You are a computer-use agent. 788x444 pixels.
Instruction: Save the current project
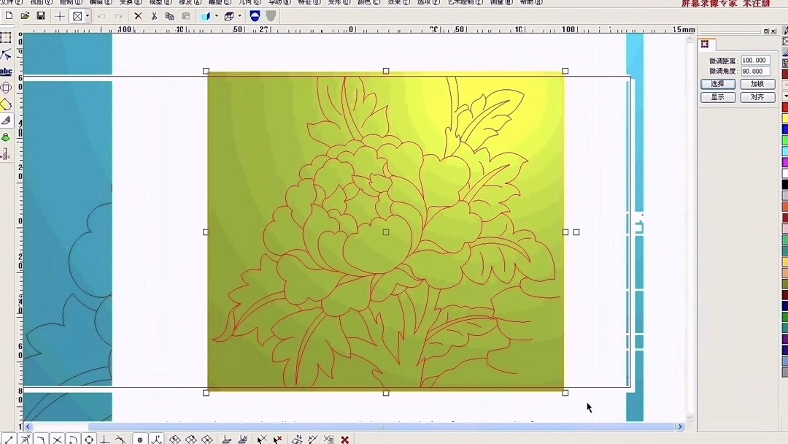[x=40, y=15]
